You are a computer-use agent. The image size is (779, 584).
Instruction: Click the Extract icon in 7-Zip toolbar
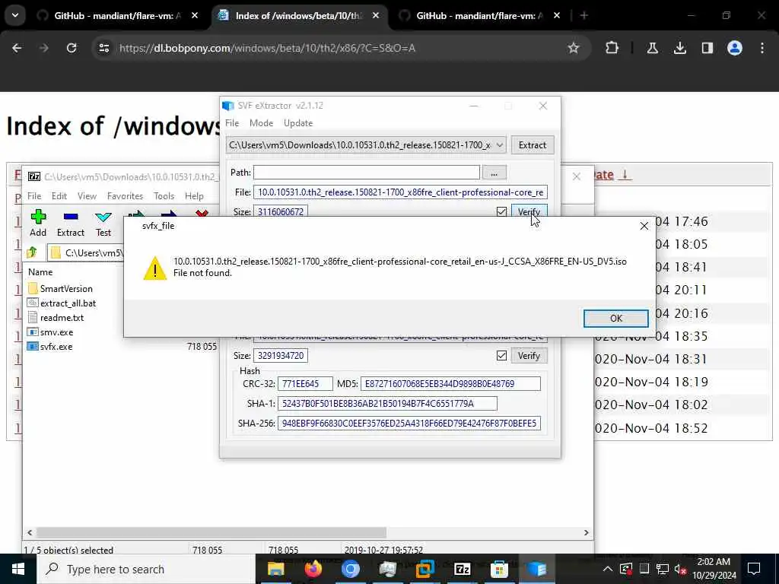click(71, 223)
